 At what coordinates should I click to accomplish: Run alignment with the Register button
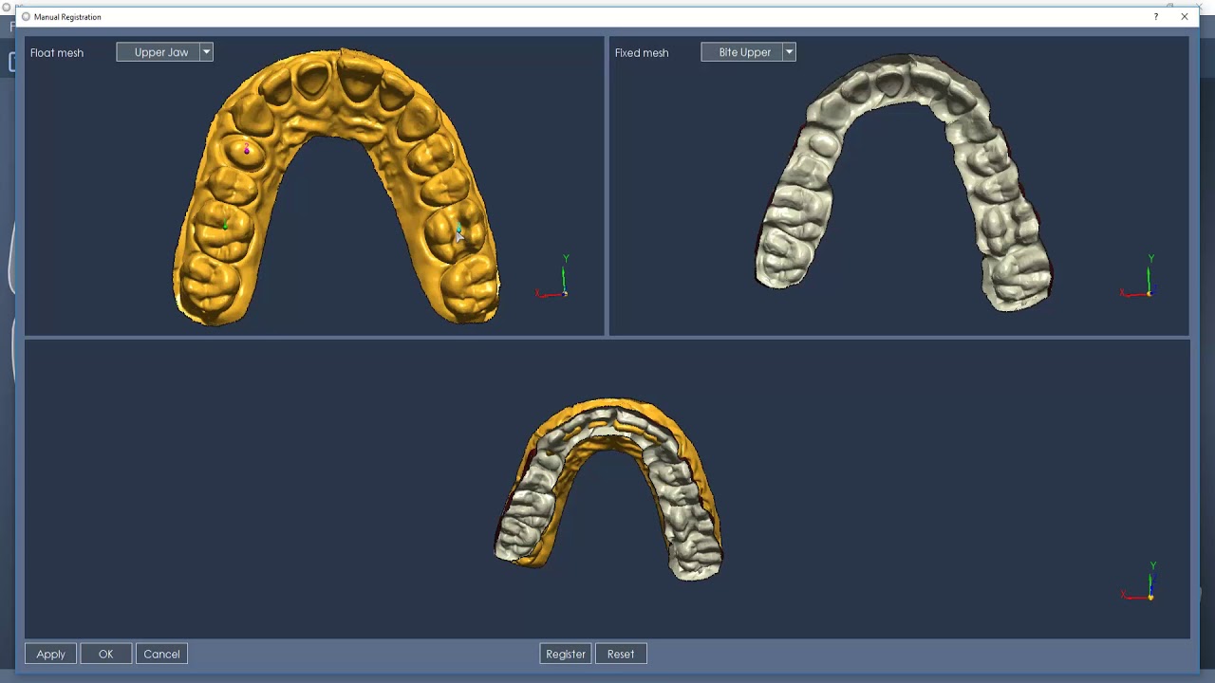(566, 654)
